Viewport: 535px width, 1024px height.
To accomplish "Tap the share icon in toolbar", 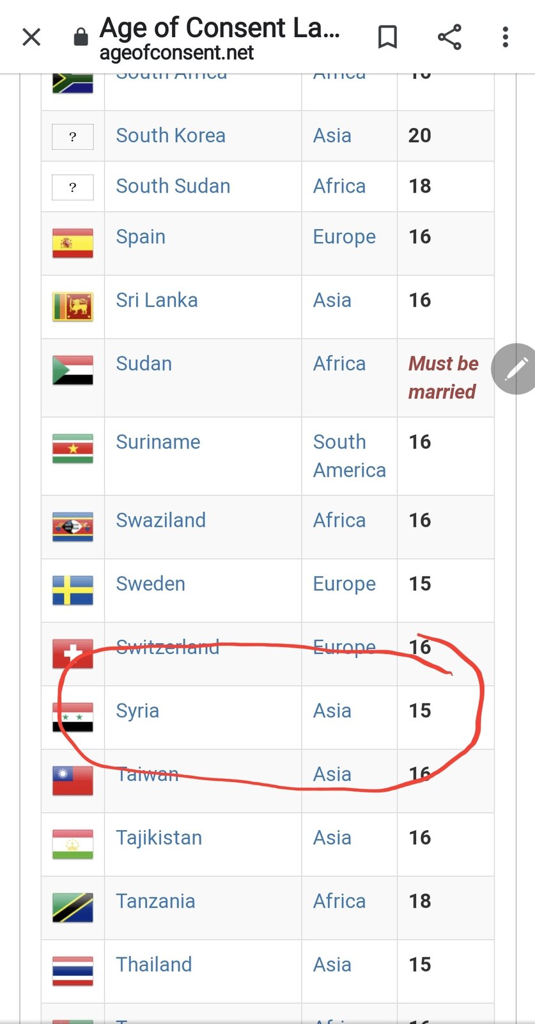I will click(x=449, y=37).
